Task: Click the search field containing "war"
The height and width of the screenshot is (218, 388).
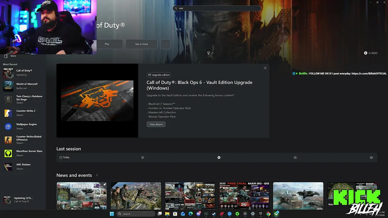Action: tap(217, 8)
